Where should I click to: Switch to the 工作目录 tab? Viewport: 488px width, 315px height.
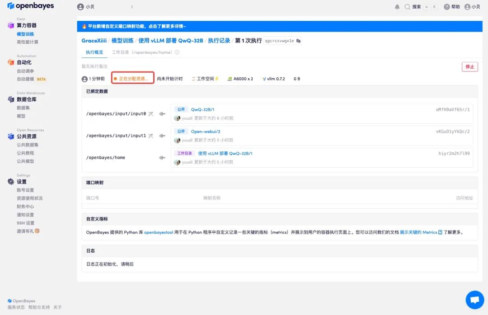point(142,52)
